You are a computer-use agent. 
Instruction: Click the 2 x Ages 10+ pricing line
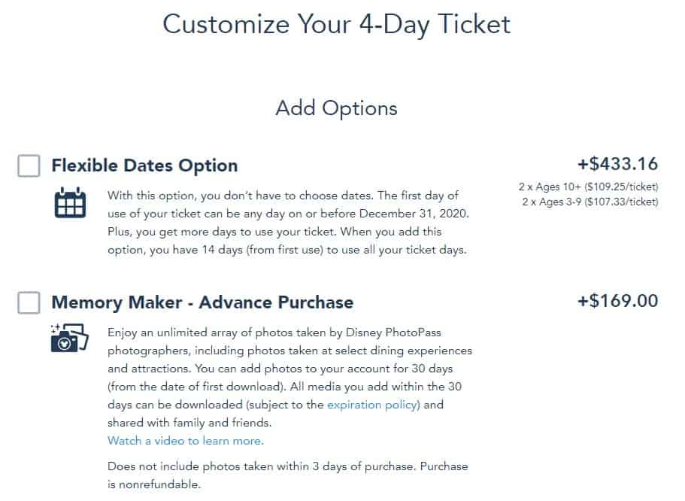(591, 186)
